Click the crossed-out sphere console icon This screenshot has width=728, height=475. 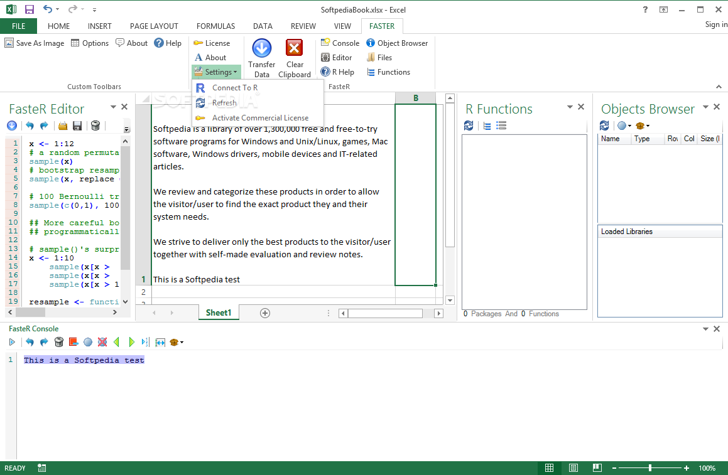[x=102, y=342]
